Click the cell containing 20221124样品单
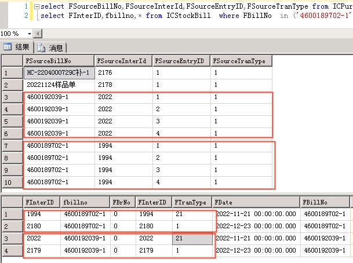Image resolution: width=353 pixels, height=263 pixels. (58, 85)
